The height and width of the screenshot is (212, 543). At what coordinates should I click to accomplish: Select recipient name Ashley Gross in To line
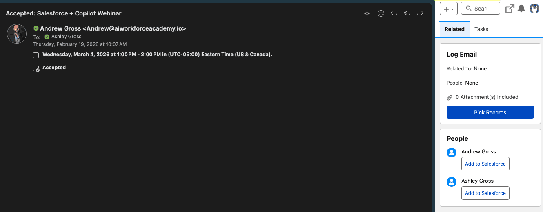66,37
